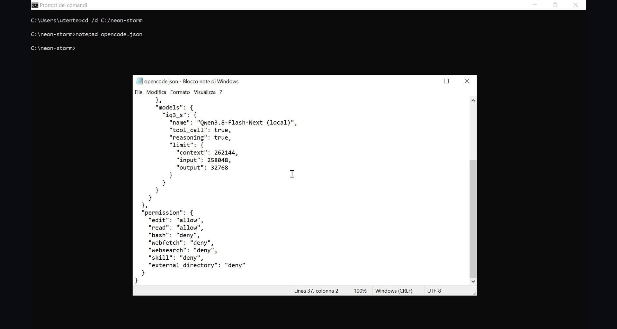The image size is (617, 329).
Task: Click the 100% zoom status entry
Action: (360, 291)
